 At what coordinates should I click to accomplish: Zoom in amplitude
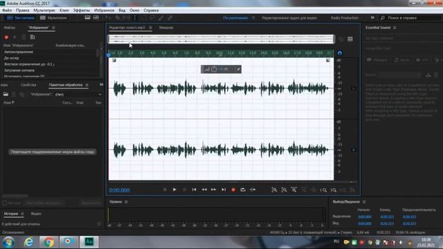point(274,190)
